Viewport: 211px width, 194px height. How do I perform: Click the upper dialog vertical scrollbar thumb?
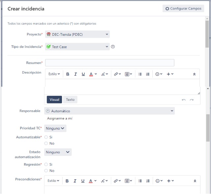207,34
